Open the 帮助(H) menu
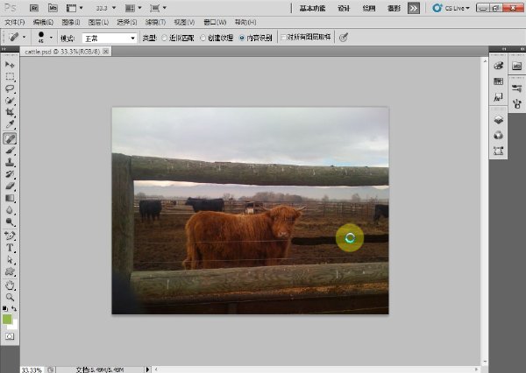This screenshot has height=373, width=526. coord(245,23)
